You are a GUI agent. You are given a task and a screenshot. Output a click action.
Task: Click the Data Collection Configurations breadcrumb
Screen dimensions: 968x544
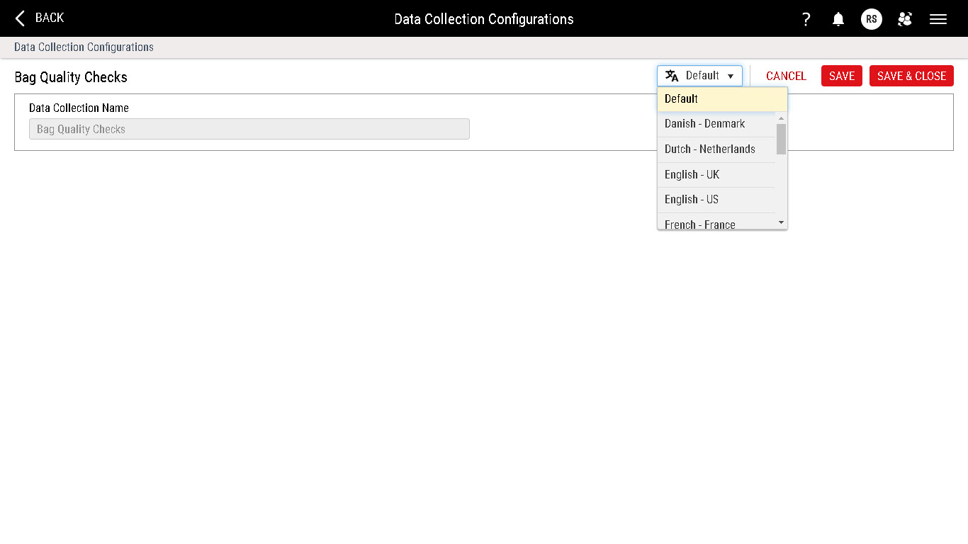pos(84,47)
